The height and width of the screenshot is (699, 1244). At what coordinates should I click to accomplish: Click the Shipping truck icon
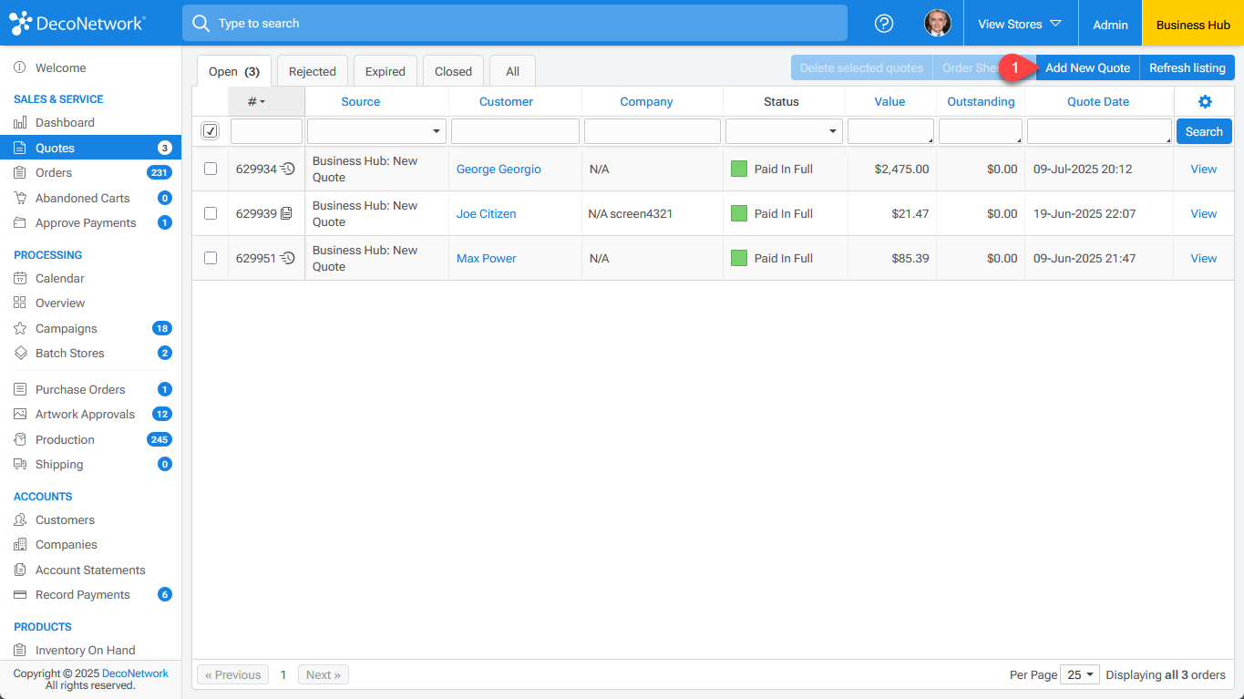pyautogui.click(x=20, y=465)
